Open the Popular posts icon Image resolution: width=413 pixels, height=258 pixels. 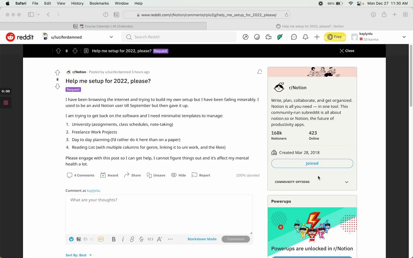[246, 37]
